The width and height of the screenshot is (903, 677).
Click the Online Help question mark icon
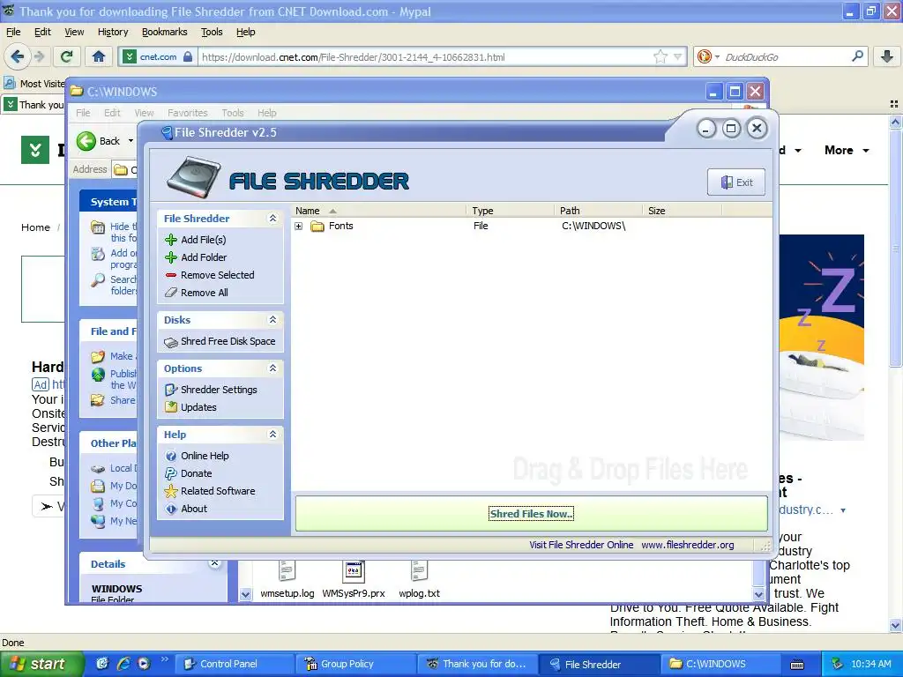tap(170, 456)
